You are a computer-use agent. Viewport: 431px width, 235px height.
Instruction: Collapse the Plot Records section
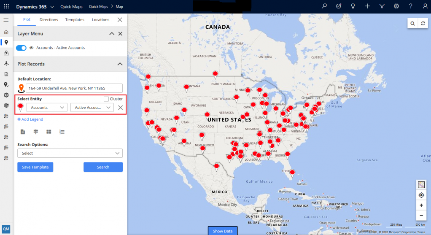point(120,64)
